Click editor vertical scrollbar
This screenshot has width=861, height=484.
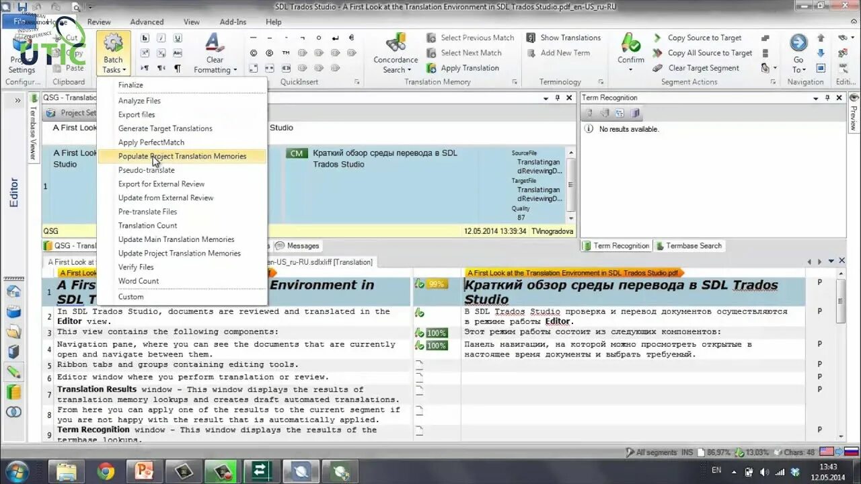point(841,356)
